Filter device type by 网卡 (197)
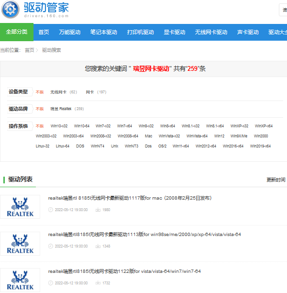The height and width of the screenshot is (293, 287). (x=96, y=92)
